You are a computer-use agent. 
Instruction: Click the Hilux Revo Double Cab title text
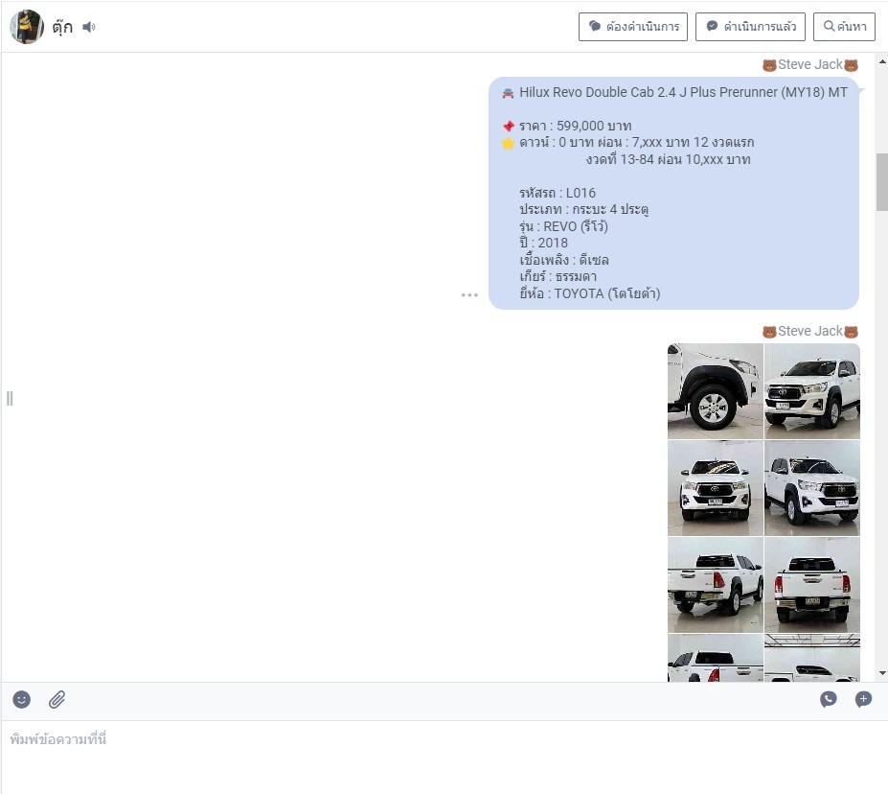tap(683, 92)
